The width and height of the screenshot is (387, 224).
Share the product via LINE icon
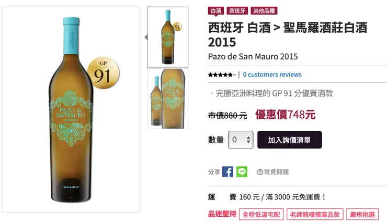[242, 171]
